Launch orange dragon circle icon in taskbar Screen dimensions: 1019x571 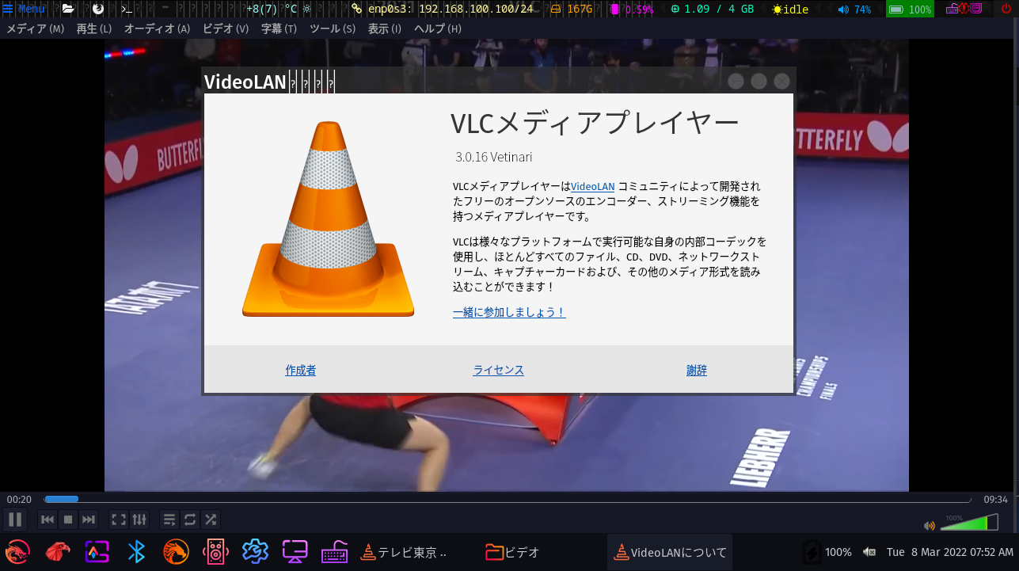coord(176,551)
